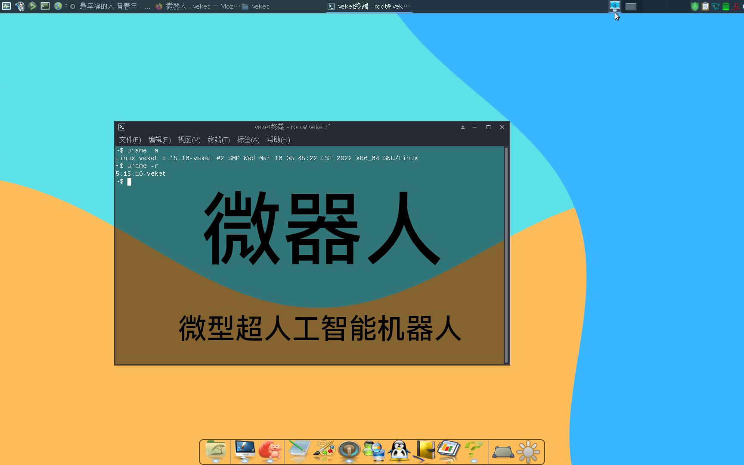Image resolution: width=744 pixels, height=465 pixels.
Task: Open the green question mark help dock icon
Action: click(474, 452)
